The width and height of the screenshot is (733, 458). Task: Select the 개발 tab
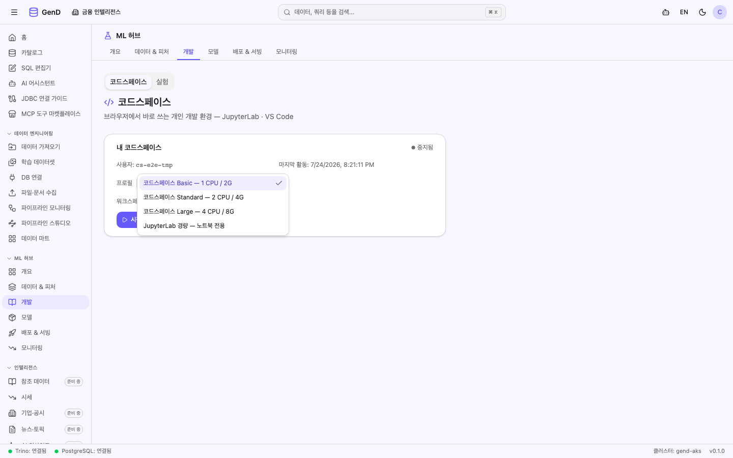[188, 52]
